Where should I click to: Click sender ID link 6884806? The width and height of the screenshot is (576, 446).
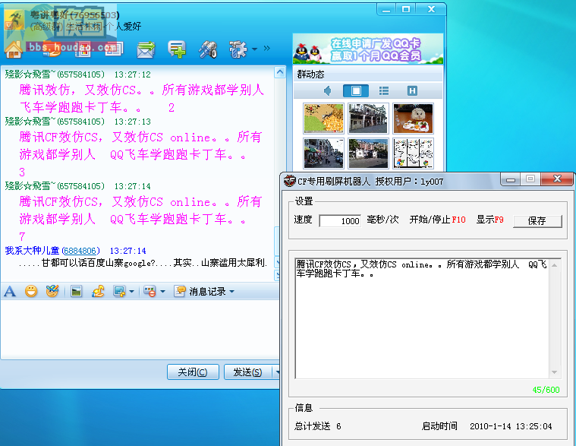point(80,251)
